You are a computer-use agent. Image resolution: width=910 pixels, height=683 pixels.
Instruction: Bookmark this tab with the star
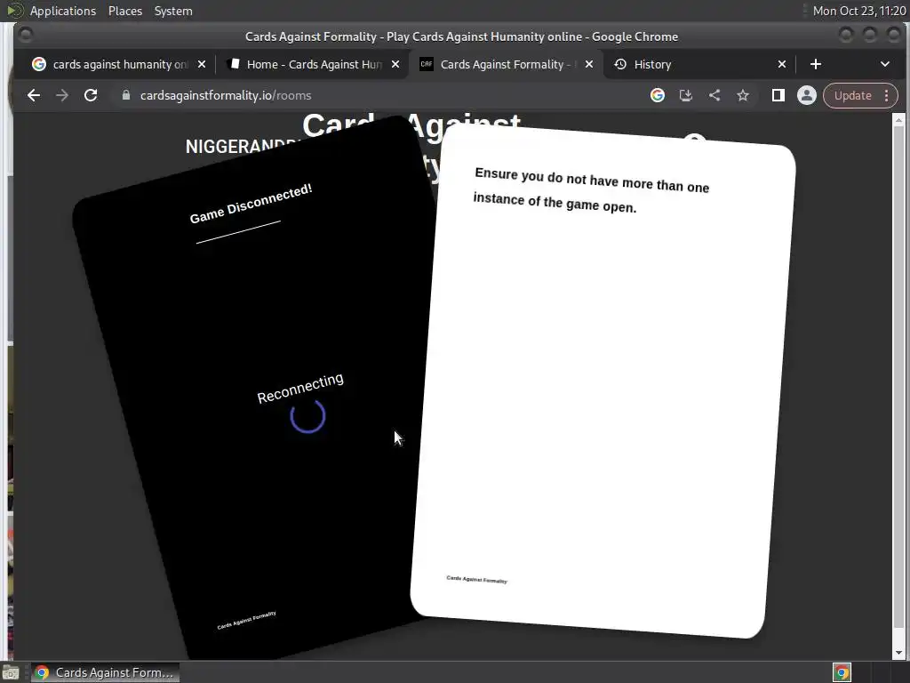point(743,95)
